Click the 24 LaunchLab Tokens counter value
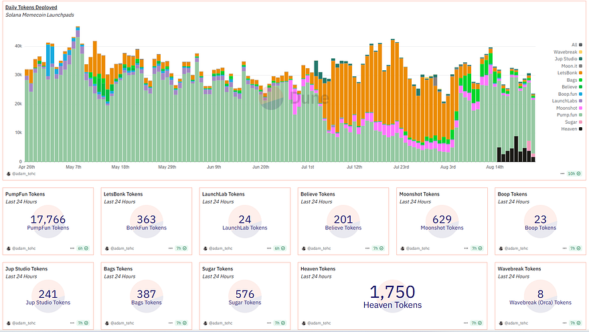The image size is (589, 332). coord(244,220)
